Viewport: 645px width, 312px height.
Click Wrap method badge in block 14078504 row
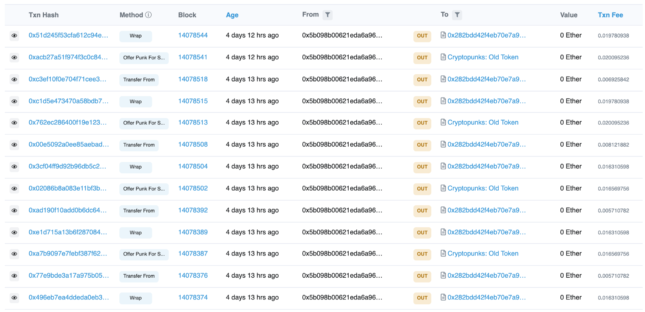[135, 167]
